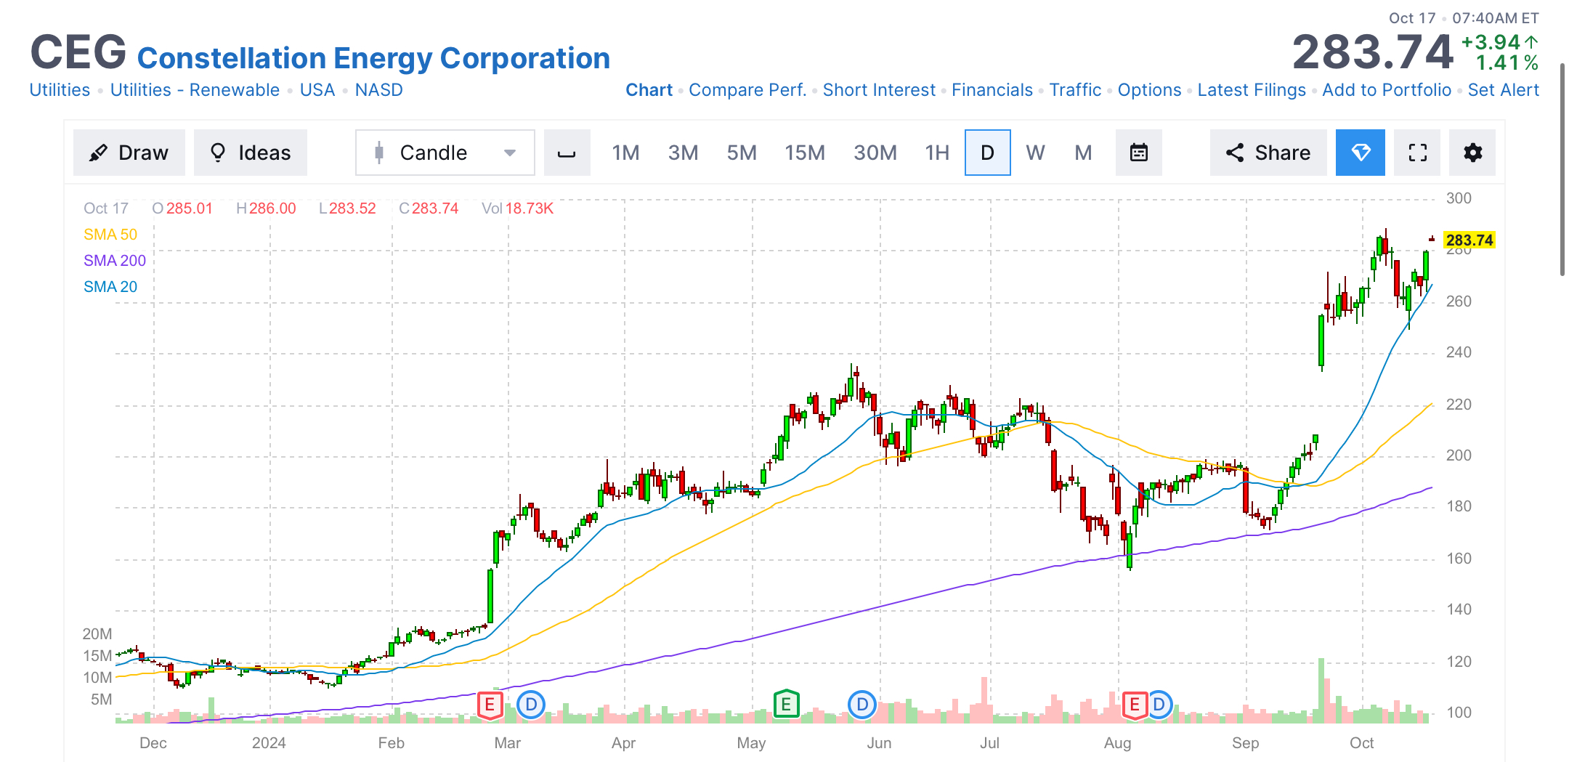Toggle the SMA 20 indicator
This screenshot has width=1569, height=762.
(110, 286)
